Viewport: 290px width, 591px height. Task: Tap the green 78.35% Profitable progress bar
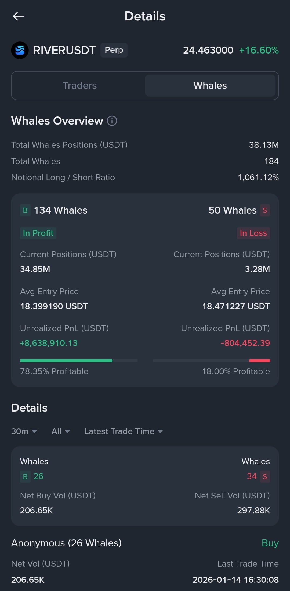[79, 360]
